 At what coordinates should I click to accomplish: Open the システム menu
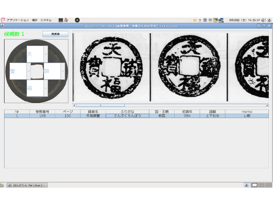[x=46, y=20]
